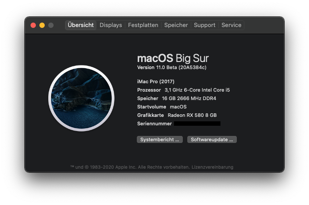This screenshot has height=205, width=309.
Task: Click the macOS Big Sur heading
Action: [173, 58]
